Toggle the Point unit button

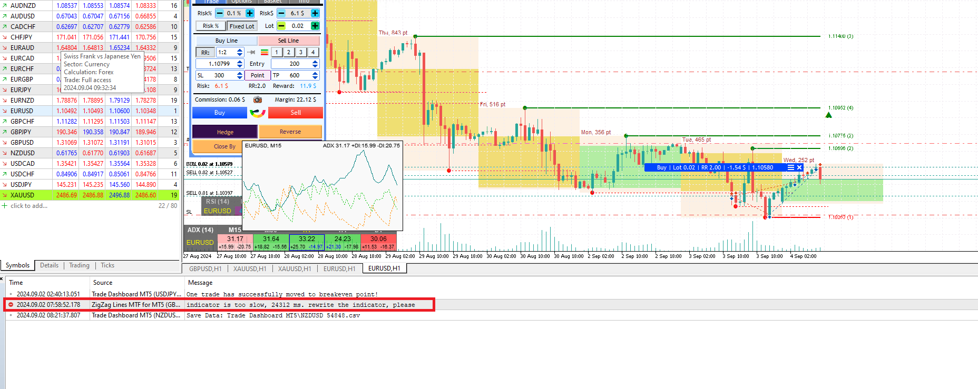258,75
